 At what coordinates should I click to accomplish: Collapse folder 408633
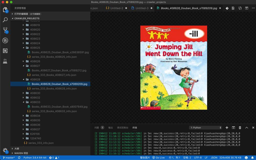pos(35,102)
